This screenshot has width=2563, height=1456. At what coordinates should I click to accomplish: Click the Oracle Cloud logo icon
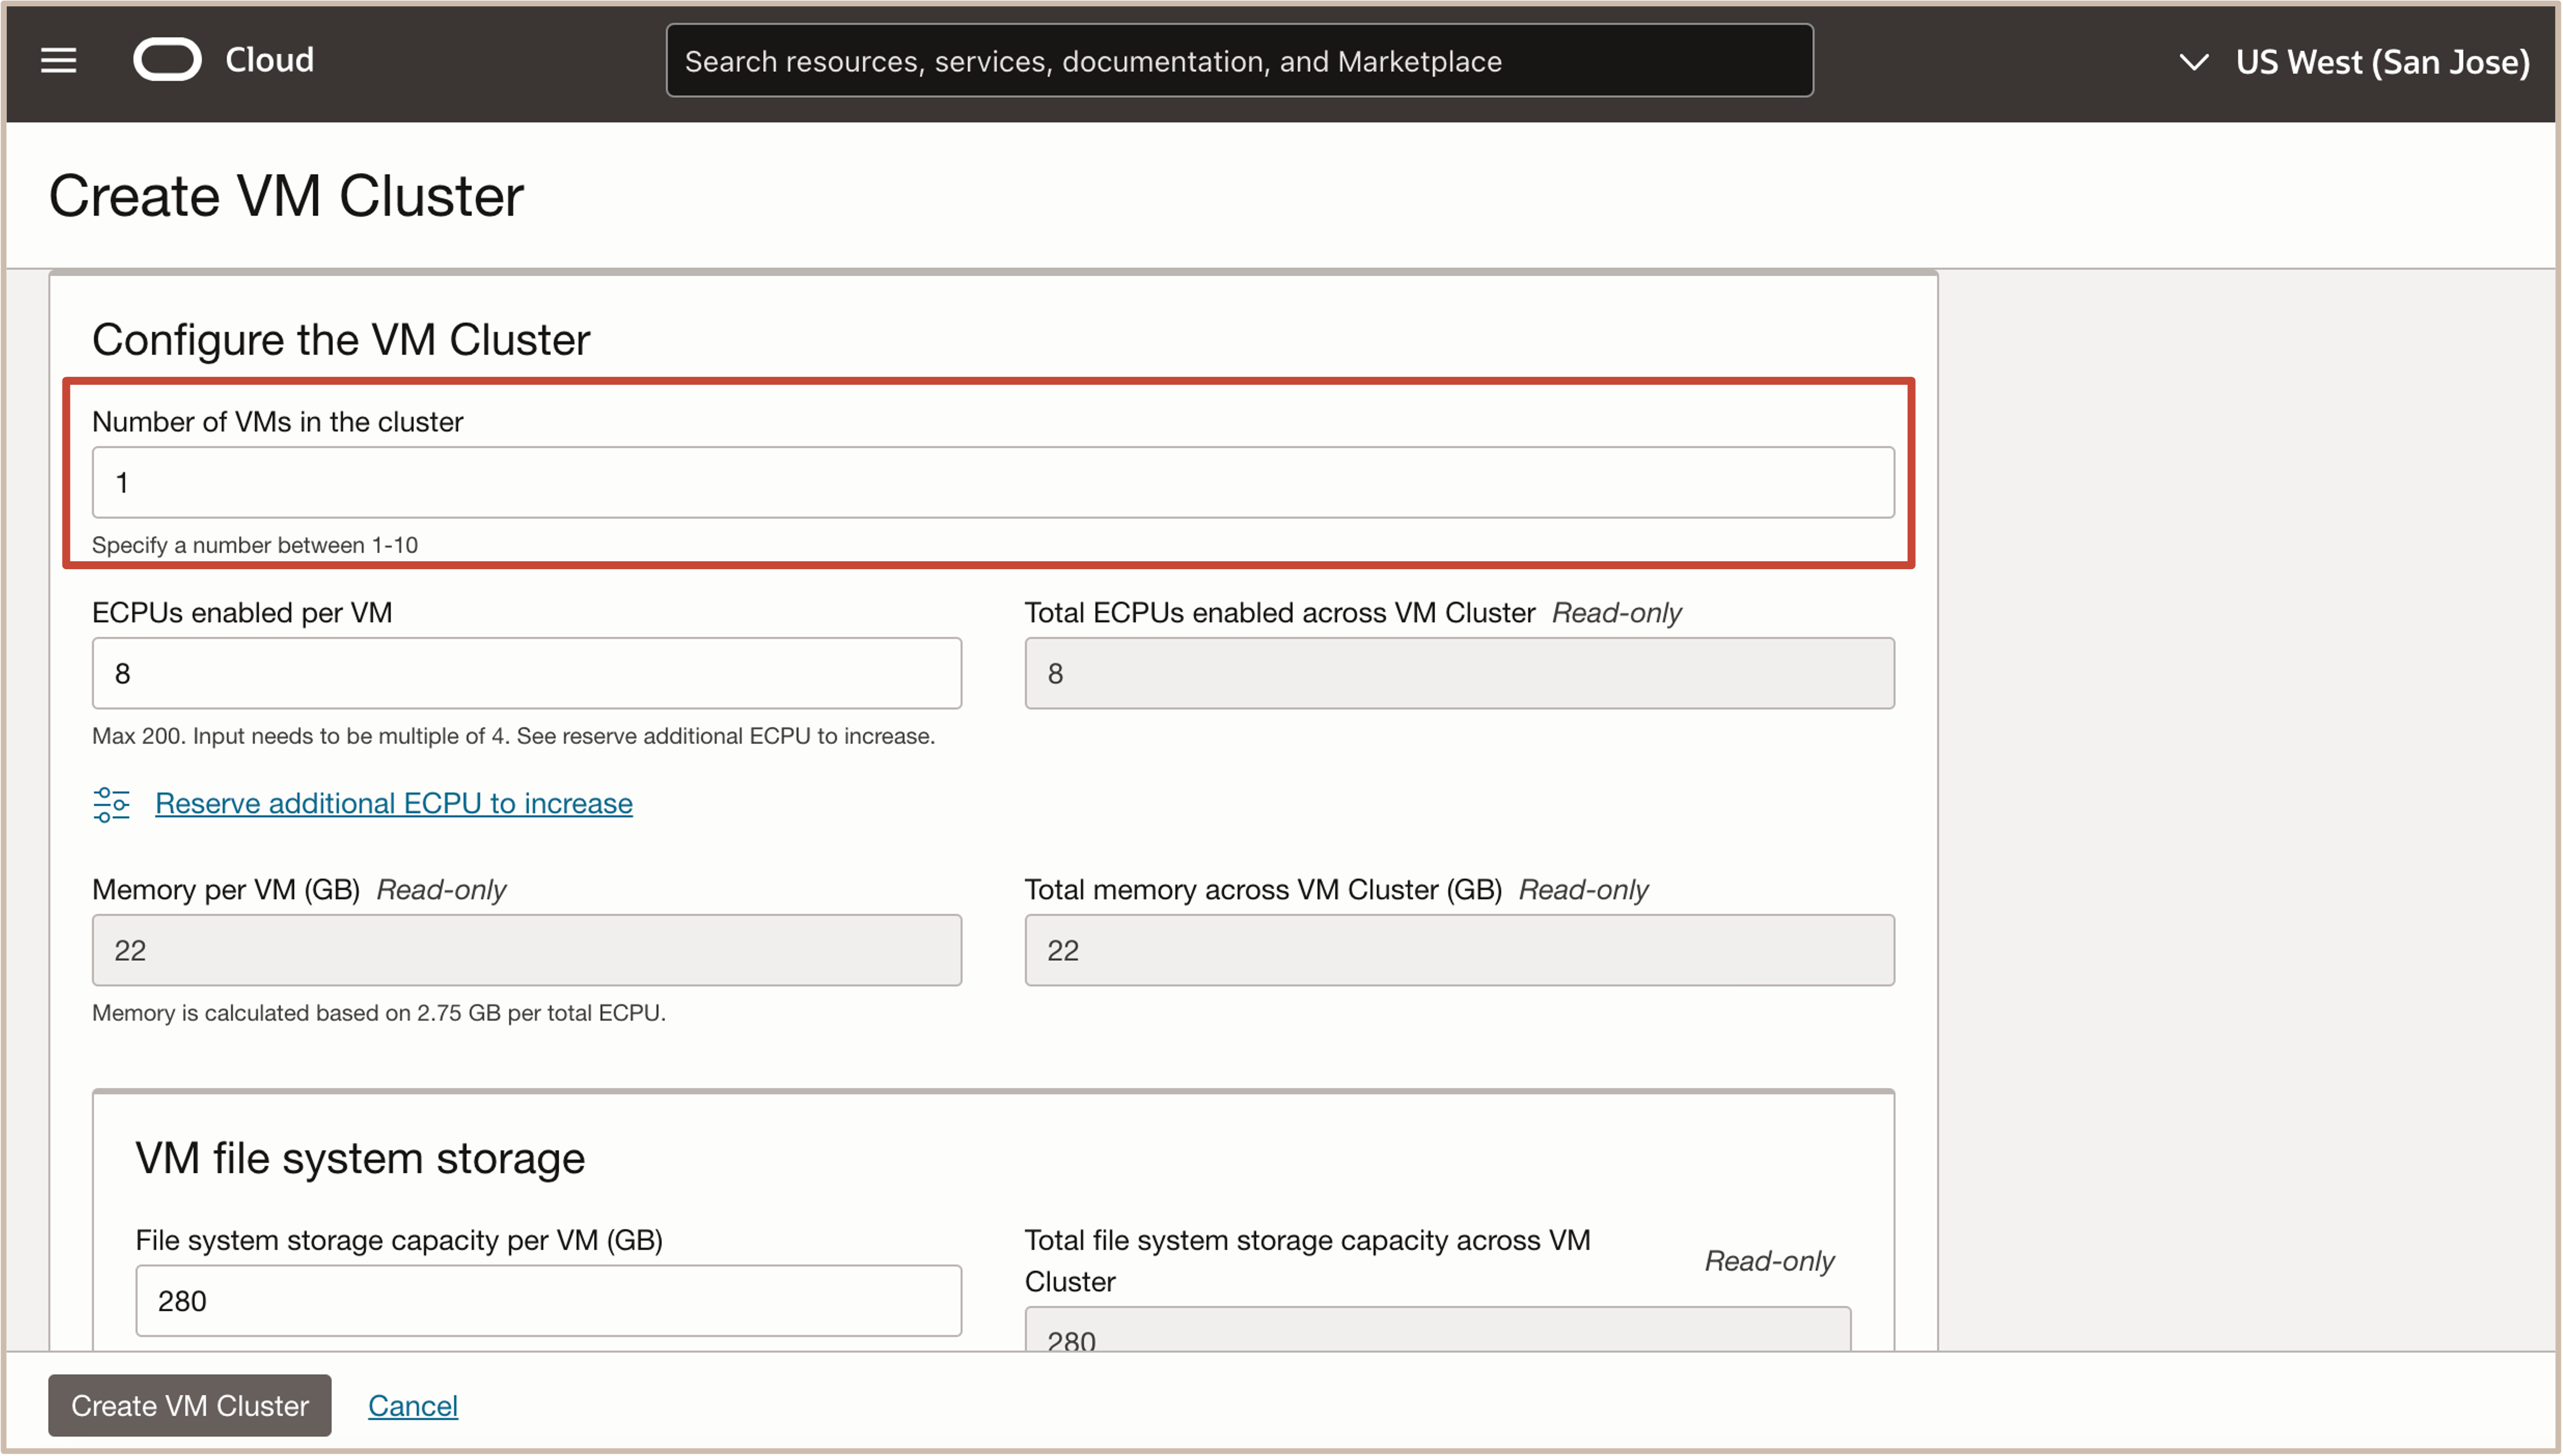click(167, 60)
